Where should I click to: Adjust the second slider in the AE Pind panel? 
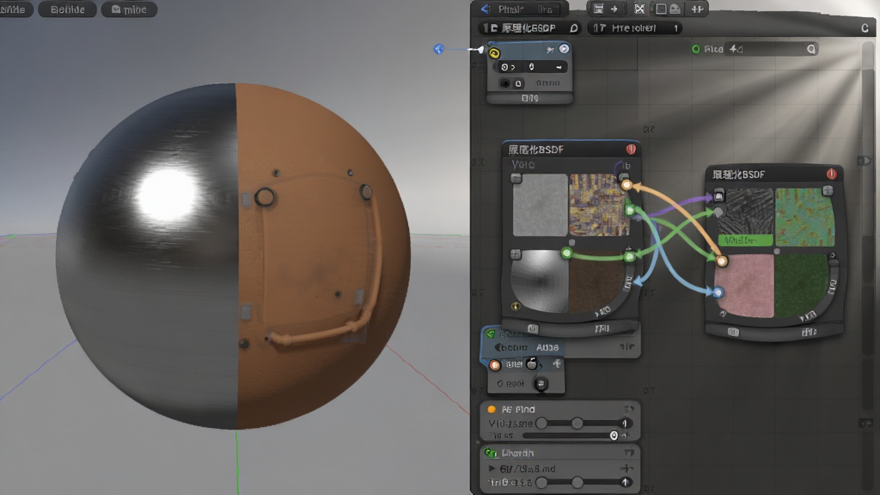click(571, 436)
